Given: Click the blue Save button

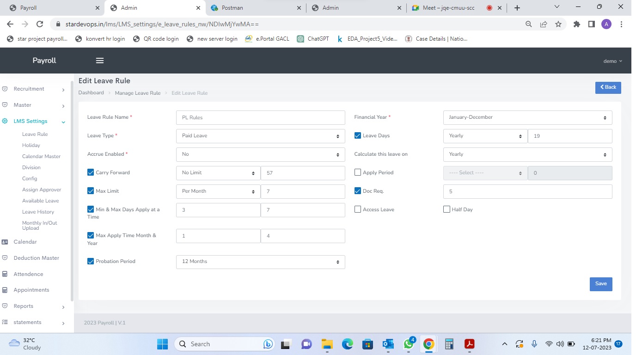Looking at the screenshot, I should click(601, 284).
